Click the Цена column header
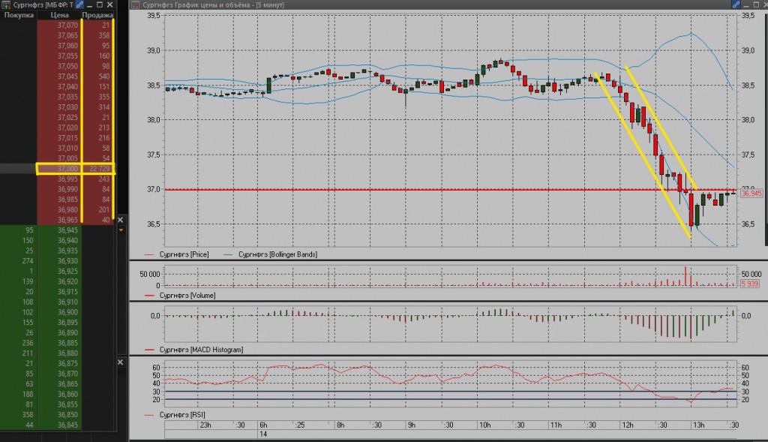The image size is (768, 442). coord(59,15)
